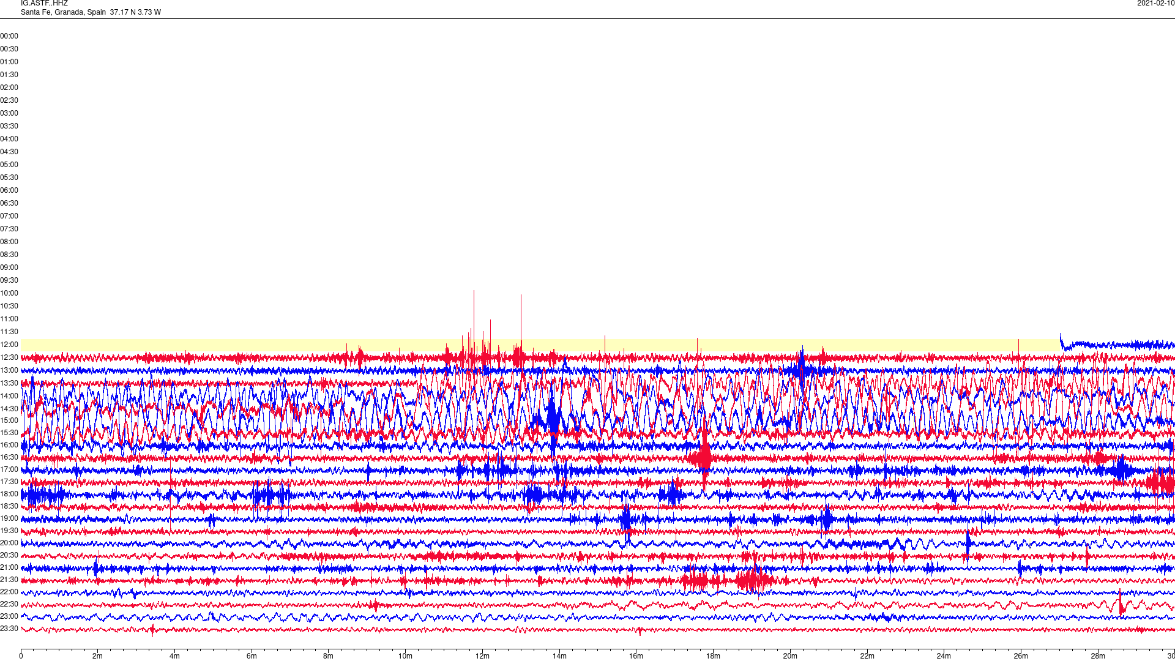Select the 03:30 time row label
1175x661 pixels.
pos(9,126)
